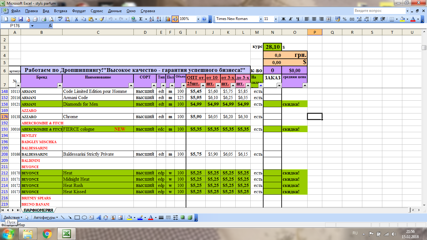This screenshot has width=427, height=240.
Task: Decrease decimal places
Action: tap(366, 19)
